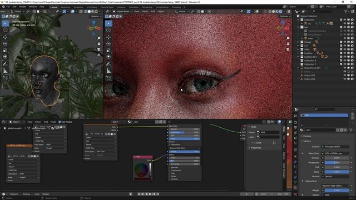Select the Transform tool in left viewport

click(5, 57)
